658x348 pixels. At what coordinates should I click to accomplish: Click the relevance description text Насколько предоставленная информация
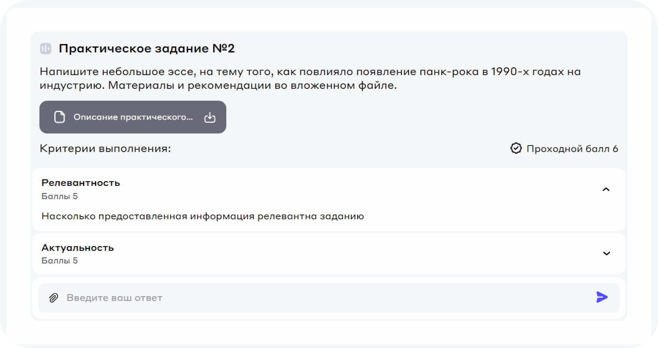(x=202, y=216)
